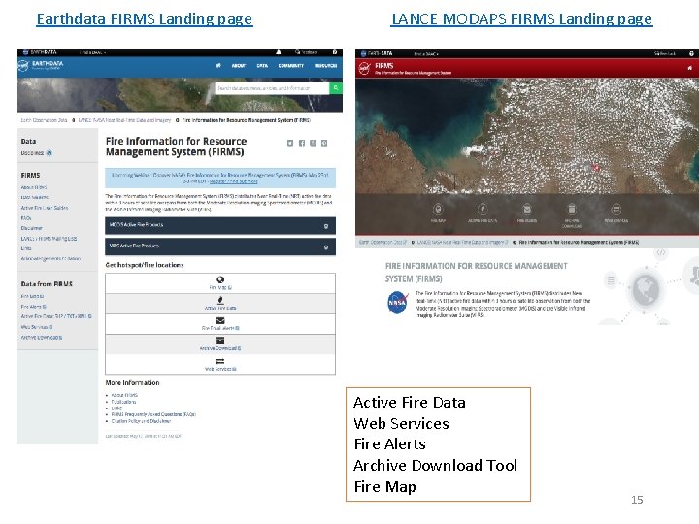This screenshot has height=524, width=699.
Task: Open FIRMS Frequently Asked Questions (FAQs) link
Action: point(153,414)
